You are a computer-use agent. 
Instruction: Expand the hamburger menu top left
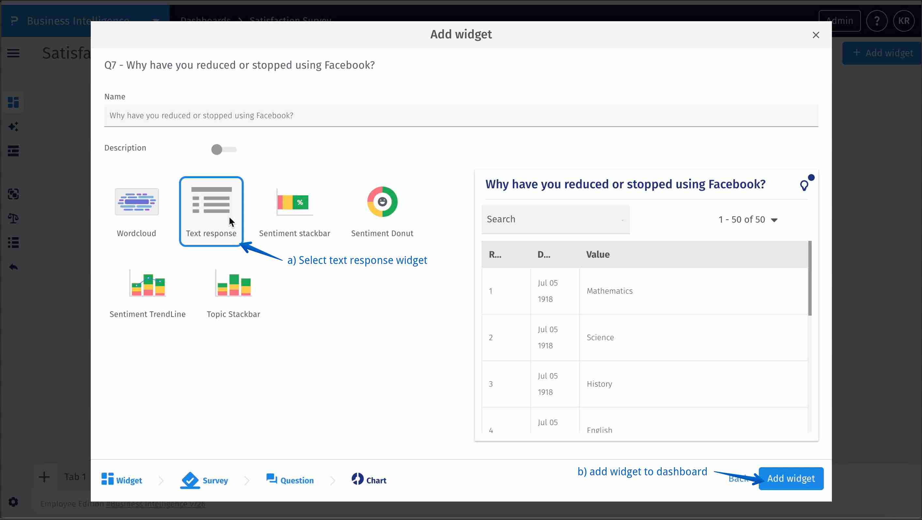click(x=13, y=53)
